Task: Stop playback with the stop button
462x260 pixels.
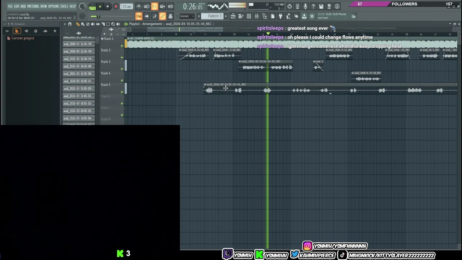Action: 108,6
